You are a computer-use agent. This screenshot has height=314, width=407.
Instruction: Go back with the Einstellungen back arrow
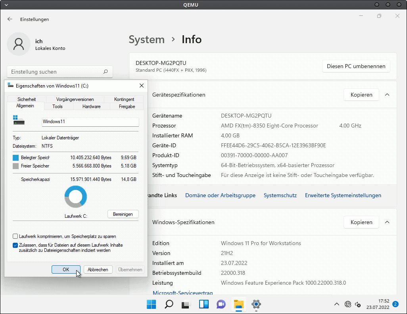(10, 19)
